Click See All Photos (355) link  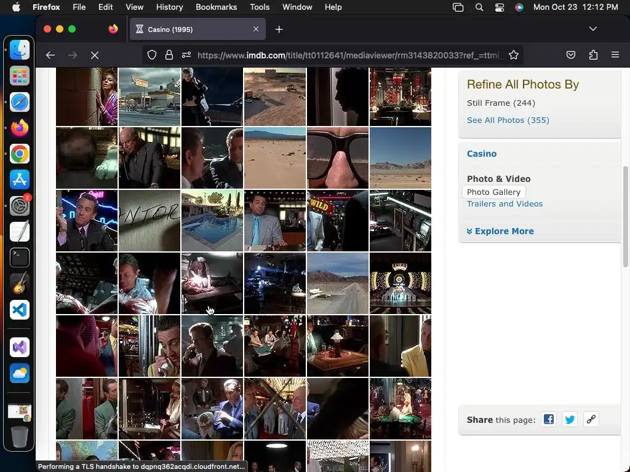pos(508,120)
